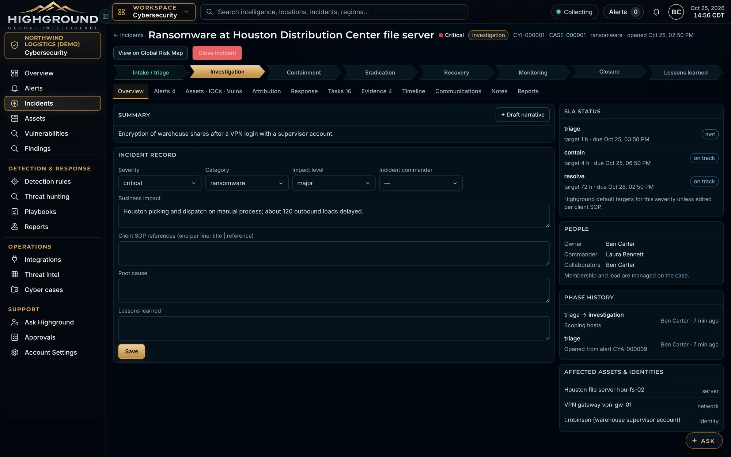Open the Severity dropdown

(160, 183)
